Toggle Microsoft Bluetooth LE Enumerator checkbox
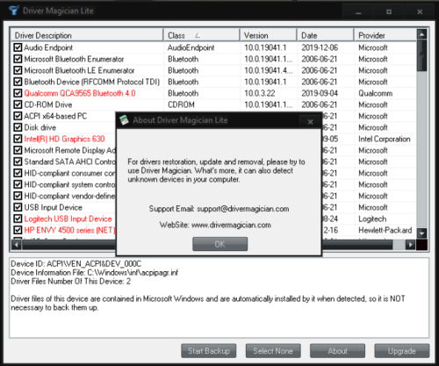439x366 pixels. click(x=18, y=70)
